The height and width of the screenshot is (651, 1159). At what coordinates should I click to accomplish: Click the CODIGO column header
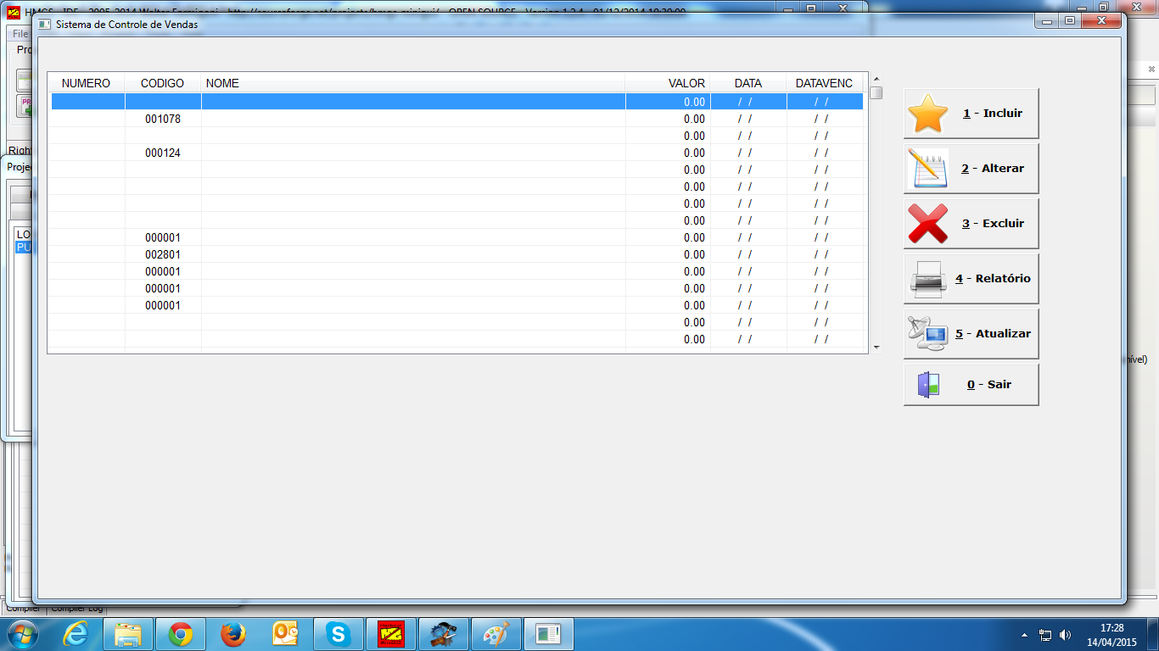pos(163,83)
